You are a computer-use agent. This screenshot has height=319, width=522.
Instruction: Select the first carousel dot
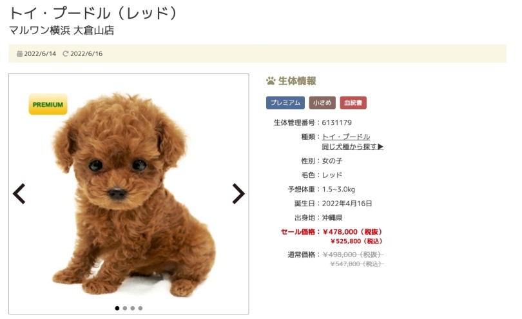click(x=117, y=308)
